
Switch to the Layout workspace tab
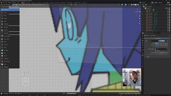click(23, 3)
